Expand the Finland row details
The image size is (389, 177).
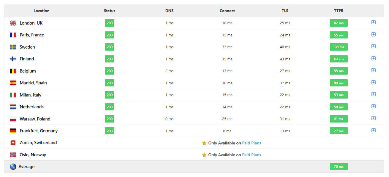[x=374, y=58]
